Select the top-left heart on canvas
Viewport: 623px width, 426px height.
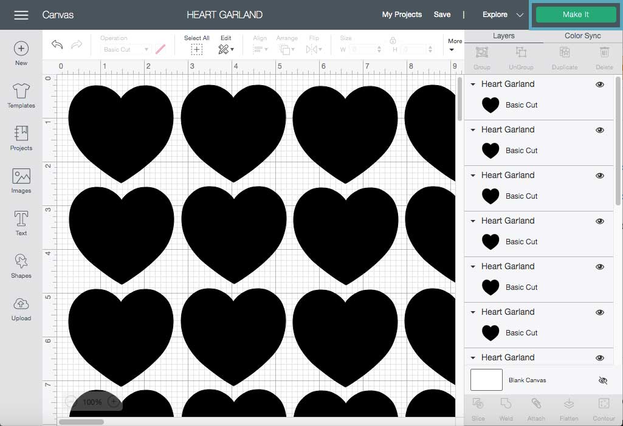click(121, 134)
